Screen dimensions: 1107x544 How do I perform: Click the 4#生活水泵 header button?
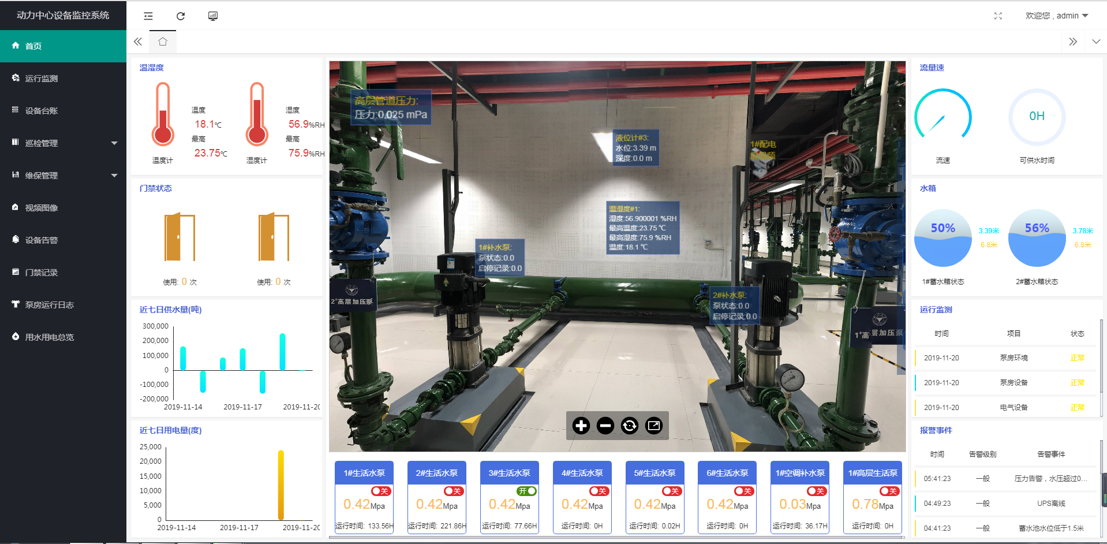(582, 473)
